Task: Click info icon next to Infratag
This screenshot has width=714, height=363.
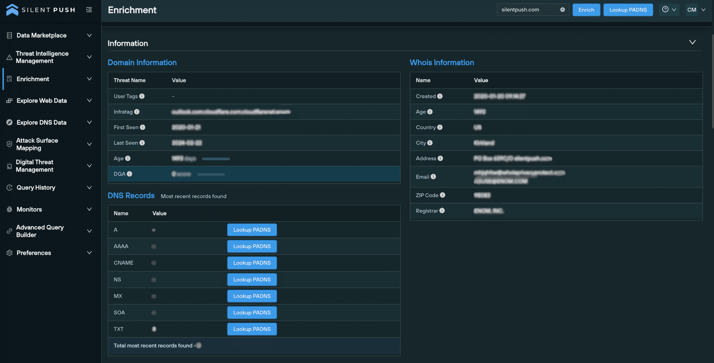Action: point(136,112)
